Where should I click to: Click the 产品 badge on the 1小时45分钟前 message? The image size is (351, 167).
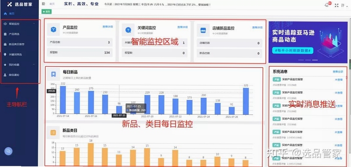[x=277, y=132]
